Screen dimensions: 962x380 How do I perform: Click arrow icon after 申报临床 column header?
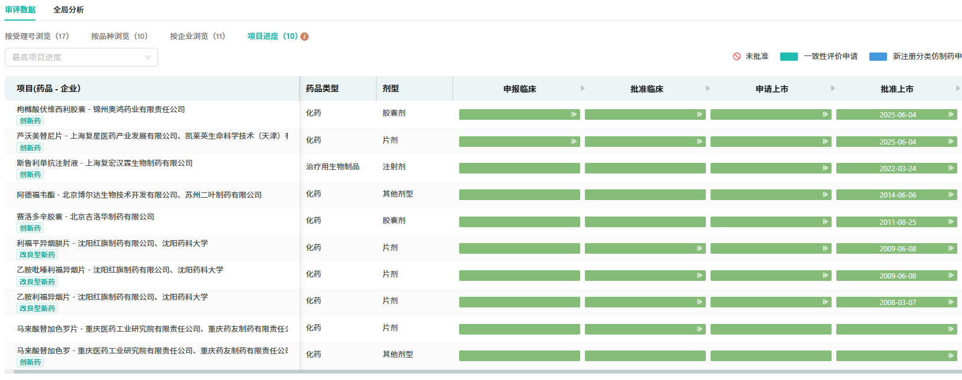583,89
